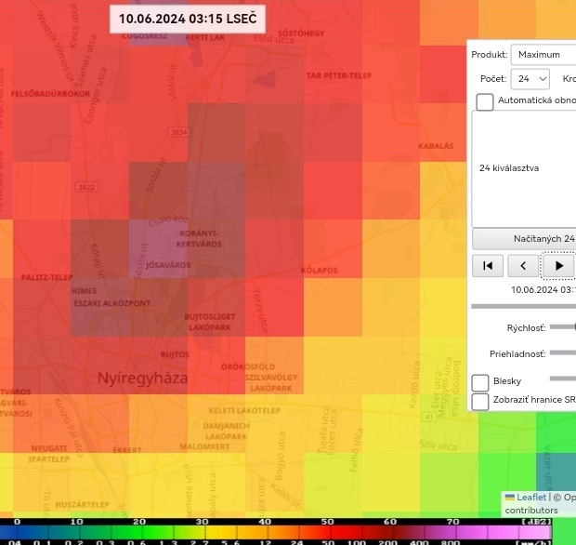Expand the Počet 24 dropdown
Viewport: 576px width, 545px height.
tap(530, 79)
